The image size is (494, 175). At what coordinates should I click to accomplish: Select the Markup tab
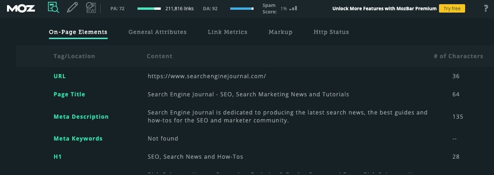[x=281, y=32]
